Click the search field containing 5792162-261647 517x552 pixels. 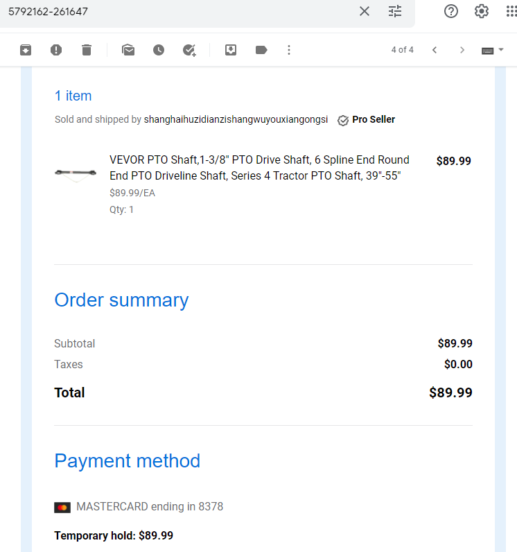[x=179, y=12]
